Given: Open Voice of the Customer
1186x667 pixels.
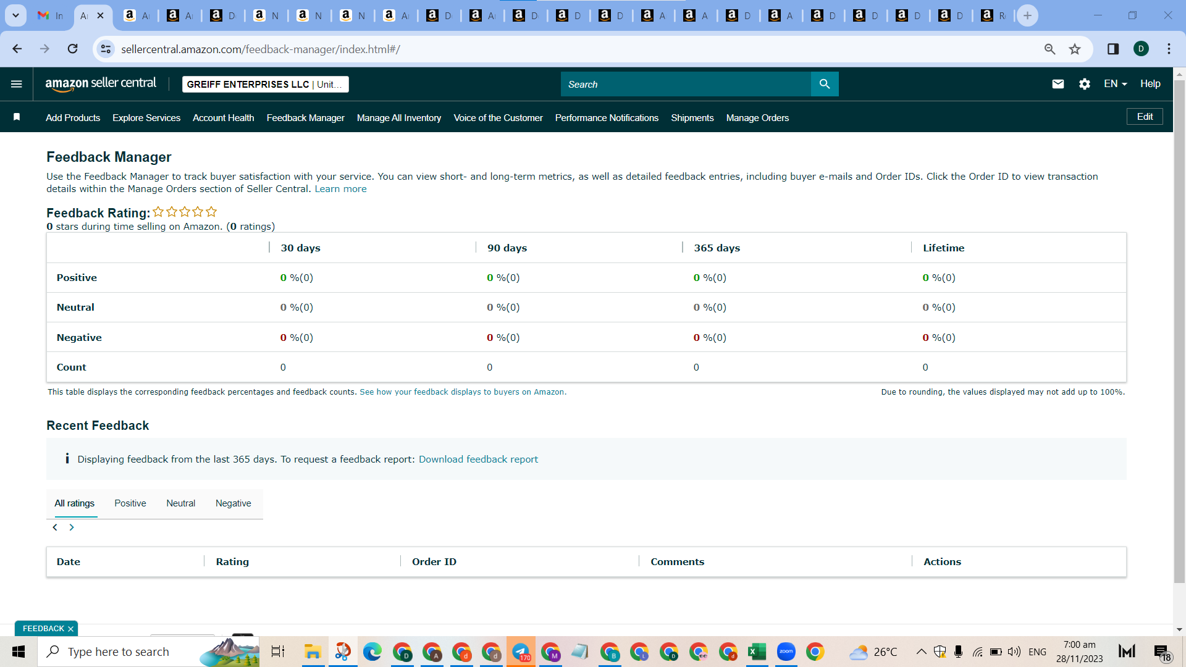Looking at the screenshot, I should [x=498, y=118].
